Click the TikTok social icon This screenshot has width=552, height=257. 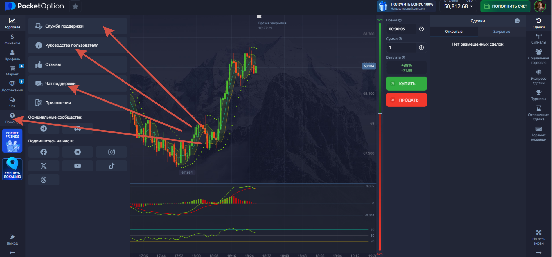pyautogui.click(x=112, y=166)
